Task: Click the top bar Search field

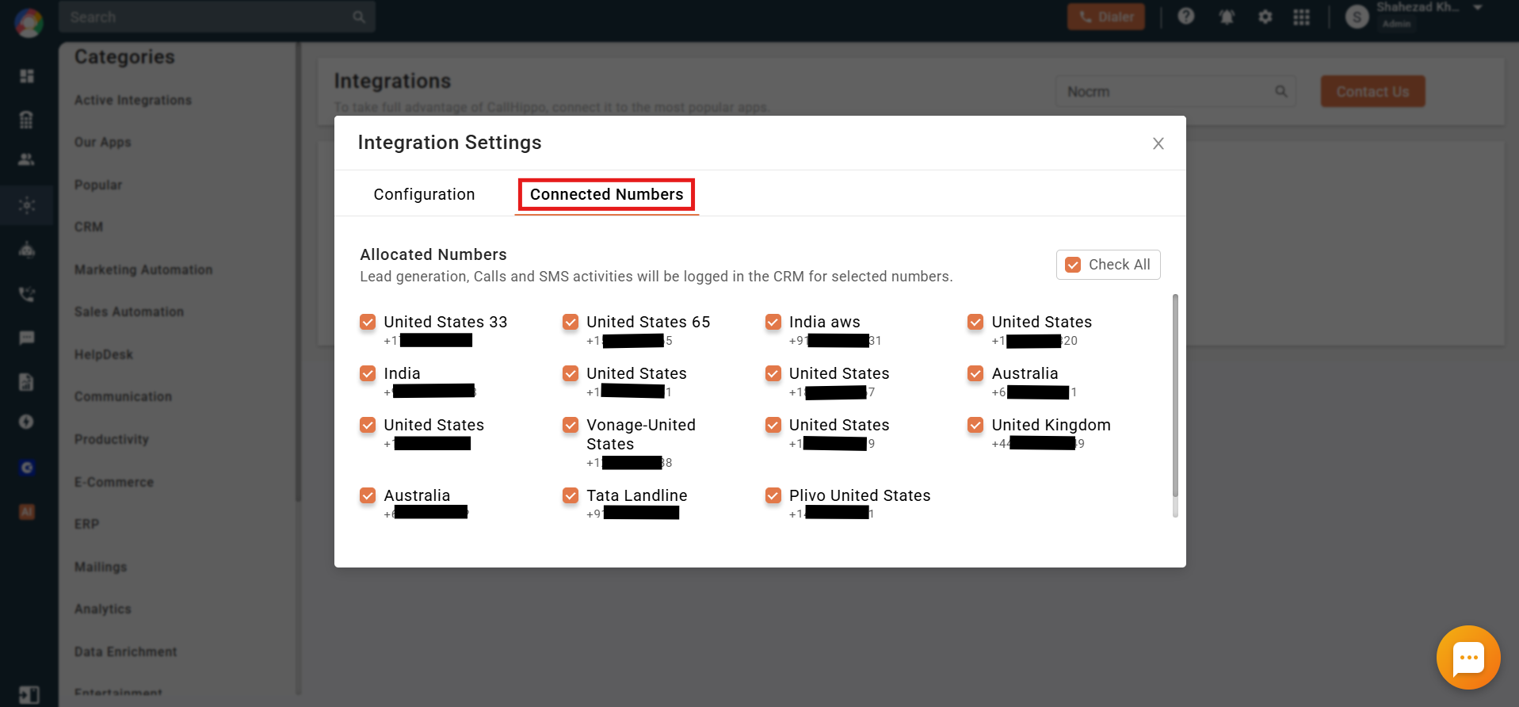Action: coord(216,17)
